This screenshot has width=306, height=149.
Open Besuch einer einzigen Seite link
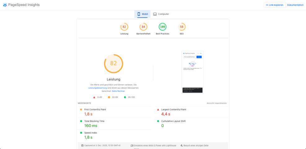tap(196, 146)
